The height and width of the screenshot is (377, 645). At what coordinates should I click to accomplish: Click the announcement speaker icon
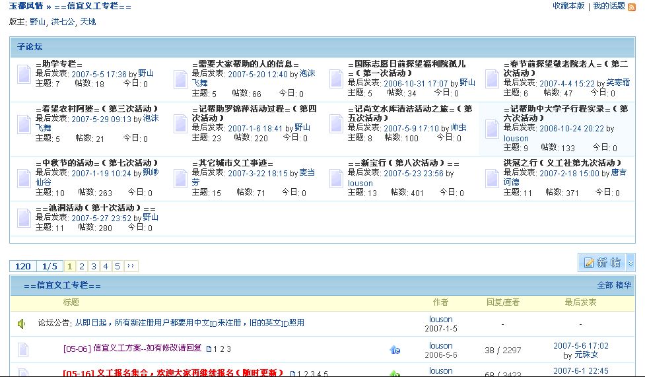(x=22, y=324)
